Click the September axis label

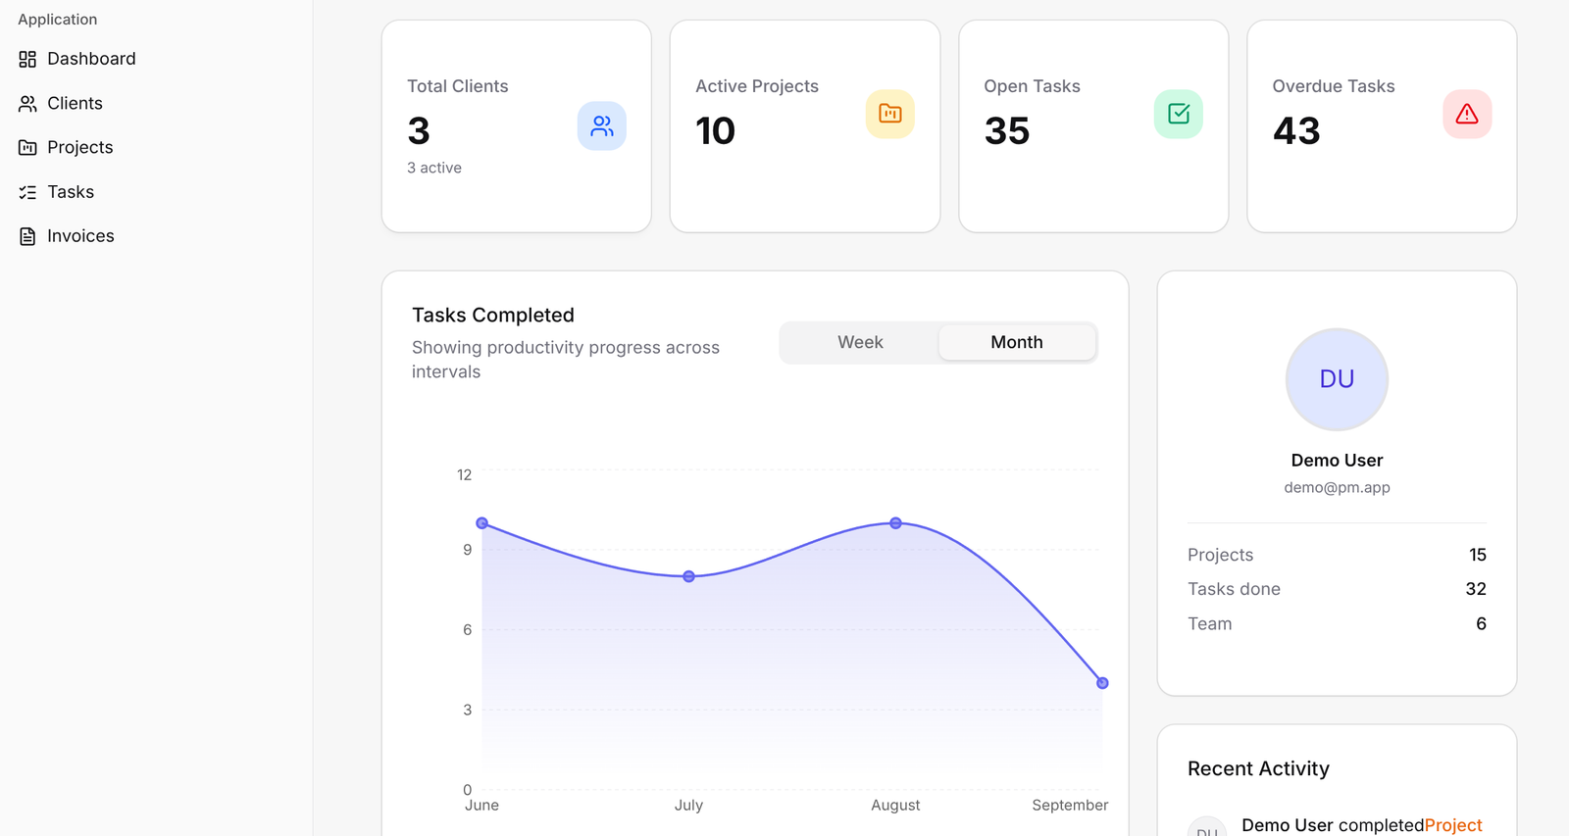[1070, 805]
